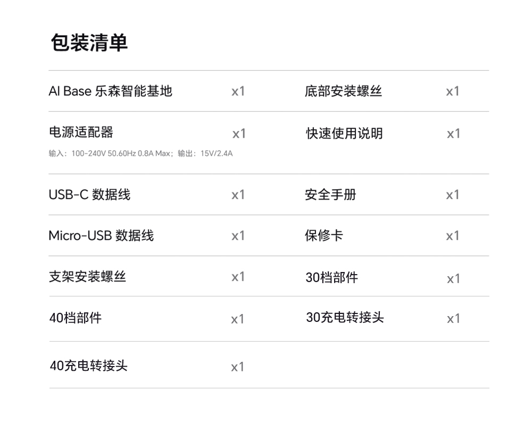Click the x1 quantity beside 安全手册
The height and width of the screenshot is (442, 532).
453,195
